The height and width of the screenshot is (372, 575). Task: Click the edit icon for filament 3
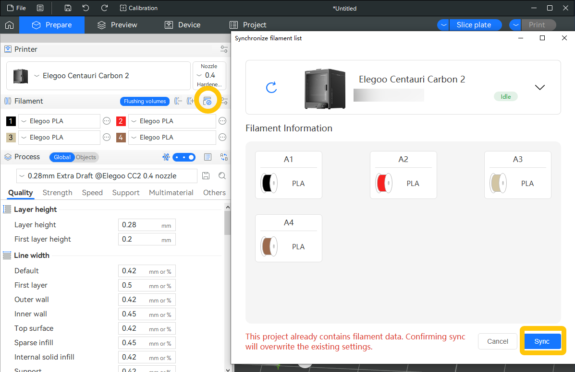tap(107, 138)
